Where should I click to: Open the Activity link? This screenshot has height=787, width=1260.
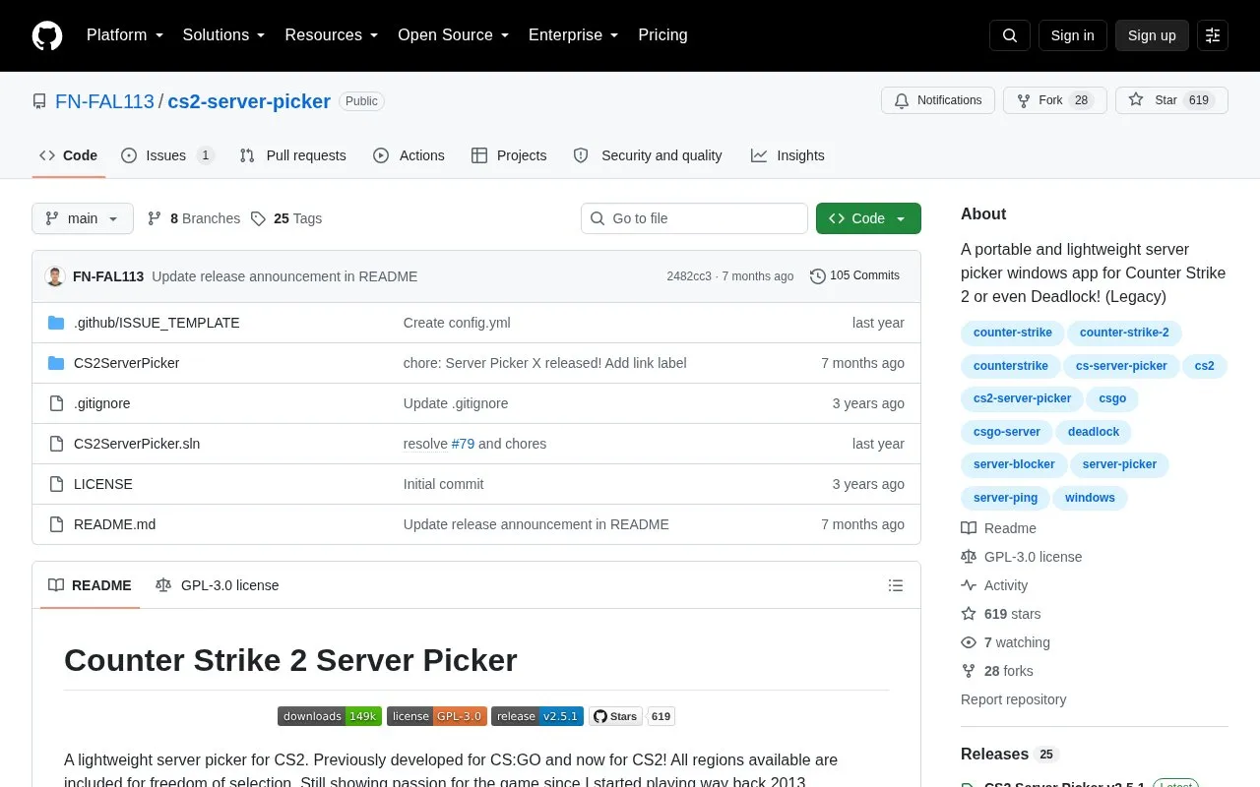coord(994,585)
